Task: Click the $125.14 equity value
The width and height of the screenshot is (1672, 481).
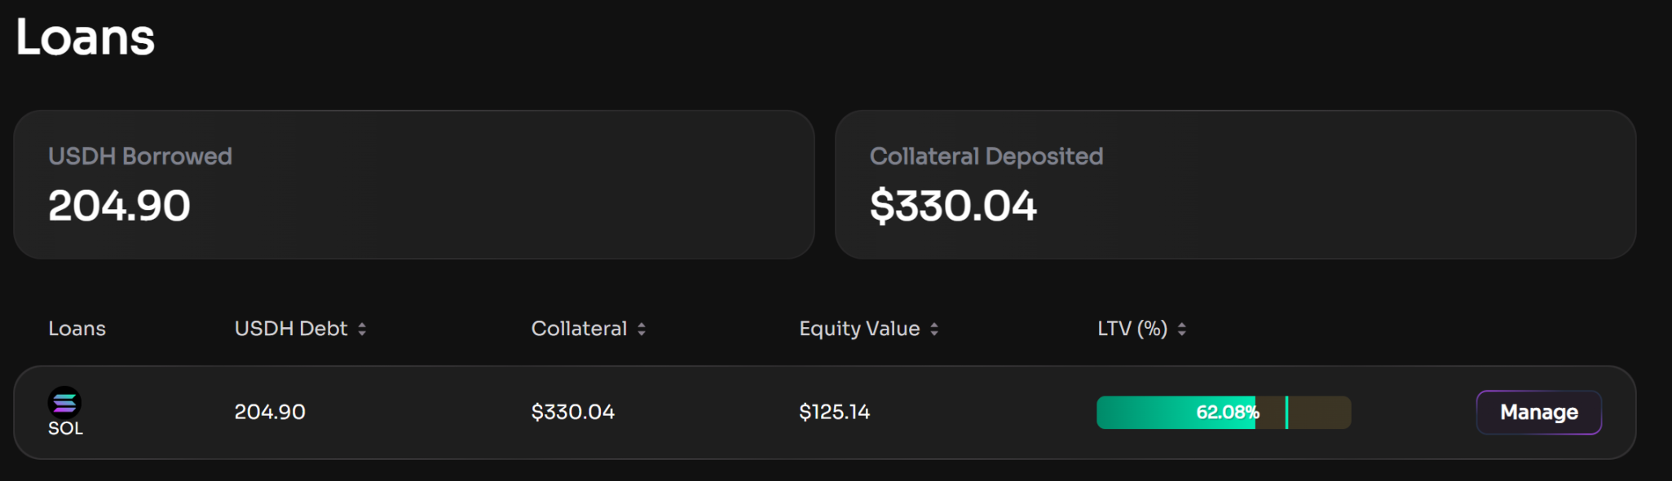Action: (x=835, y=412)
